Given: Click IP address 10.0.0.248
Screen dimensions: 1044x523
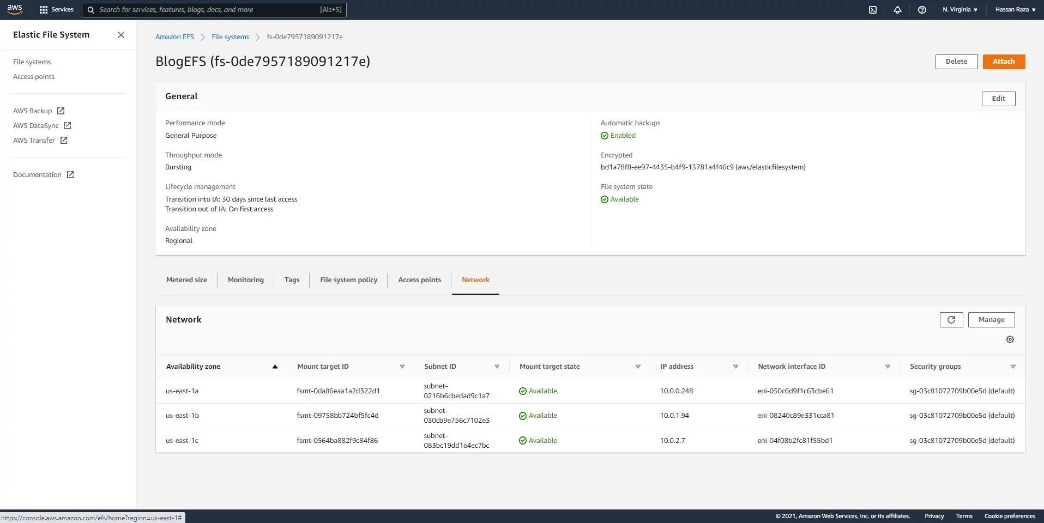Looking at the screenshot, I should (x=677, y=391).
